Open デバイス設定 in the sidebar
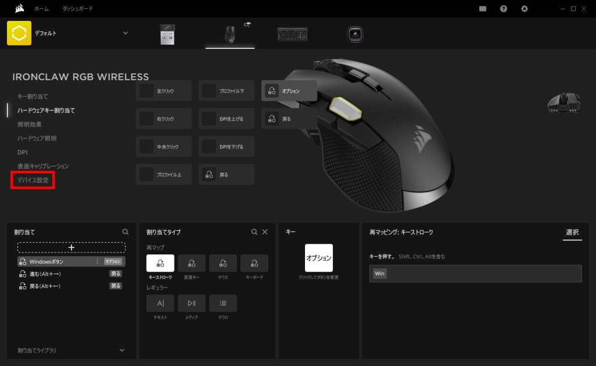Viewport: 596px width, 366px height. click(33, 180)
